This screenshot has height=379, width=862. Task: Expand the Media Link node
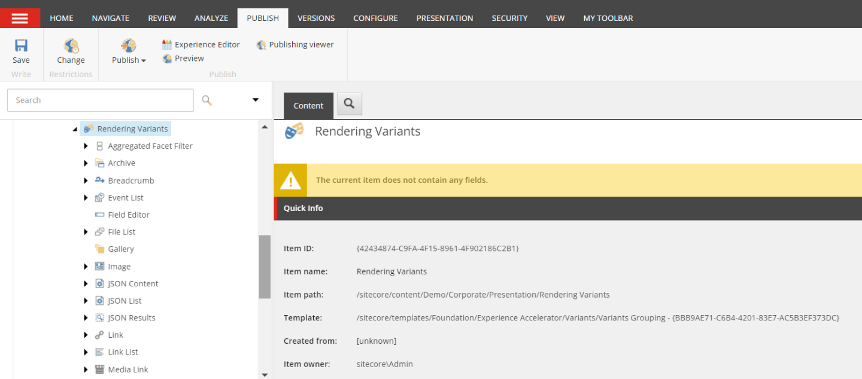click(86, 369)
